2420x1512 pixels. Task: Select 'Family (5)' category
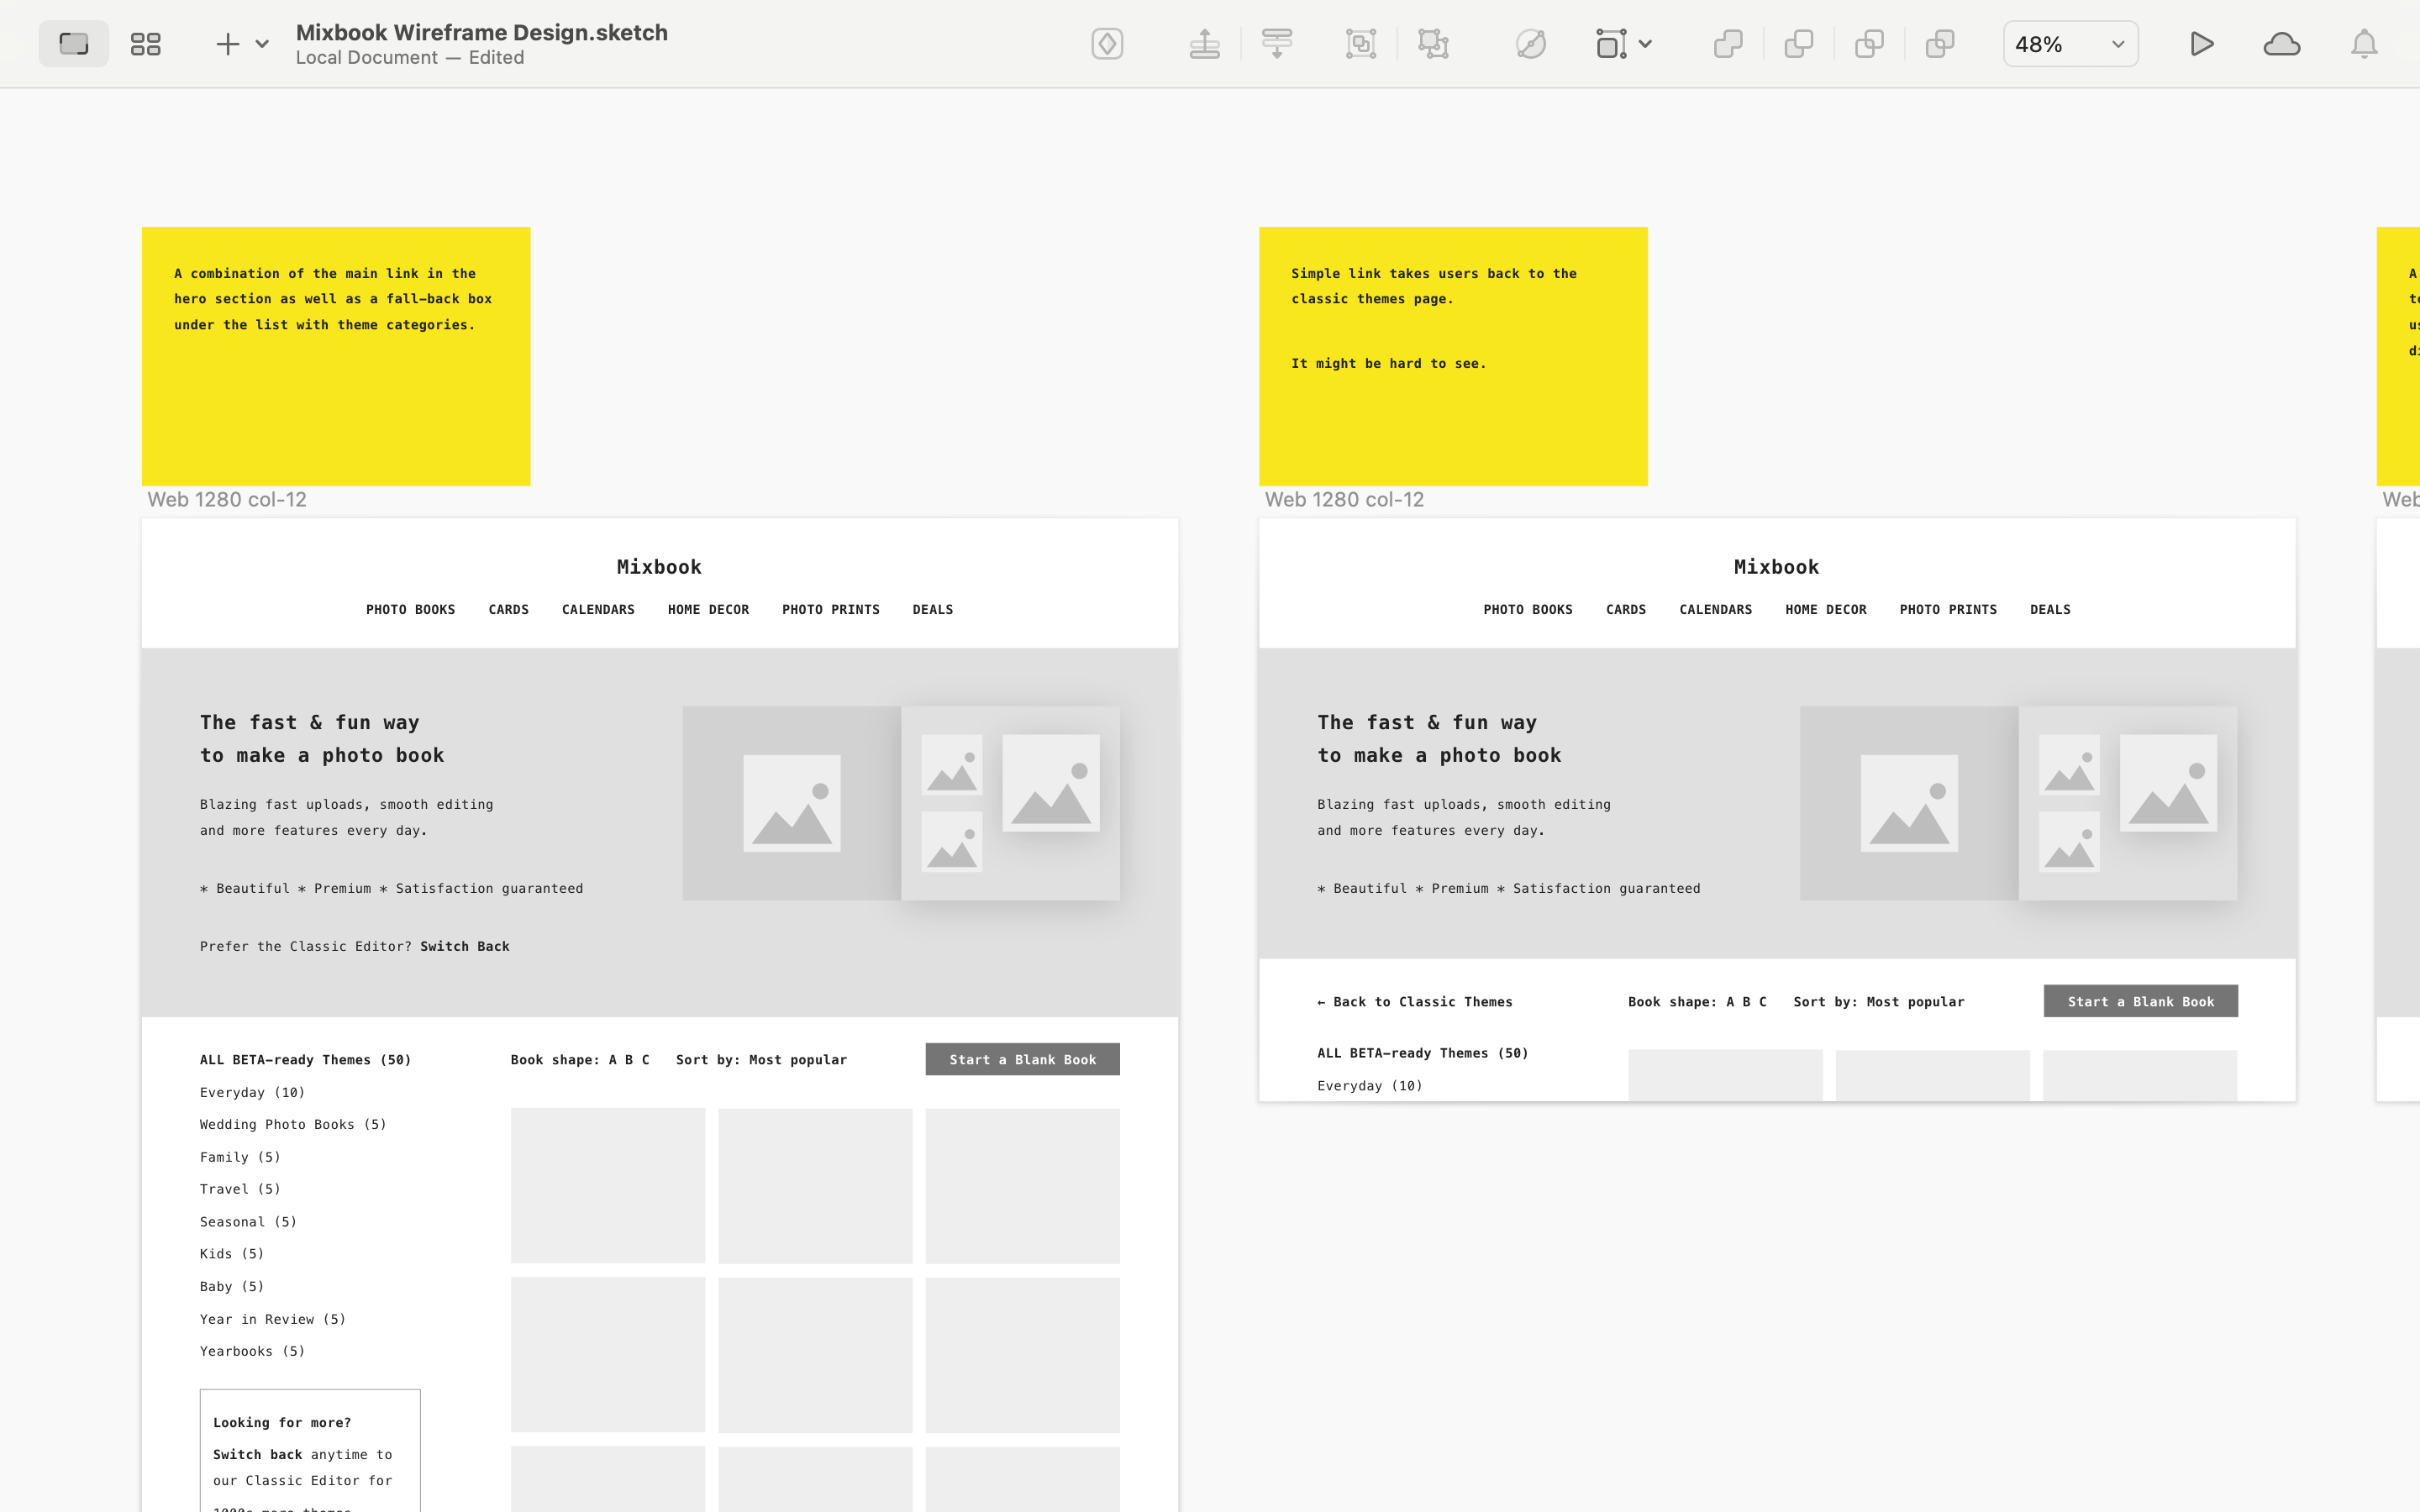240,1157
